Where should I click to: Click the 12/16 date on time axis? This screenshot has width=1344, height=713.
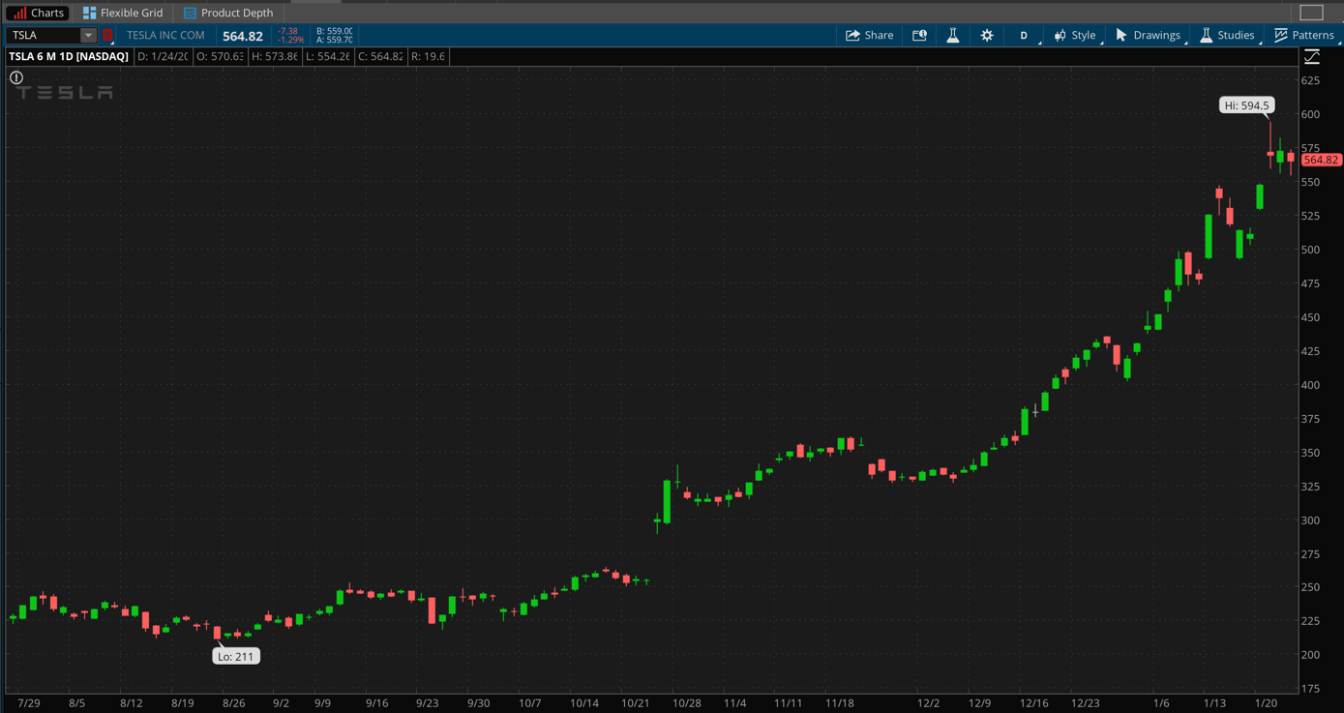1033,703
